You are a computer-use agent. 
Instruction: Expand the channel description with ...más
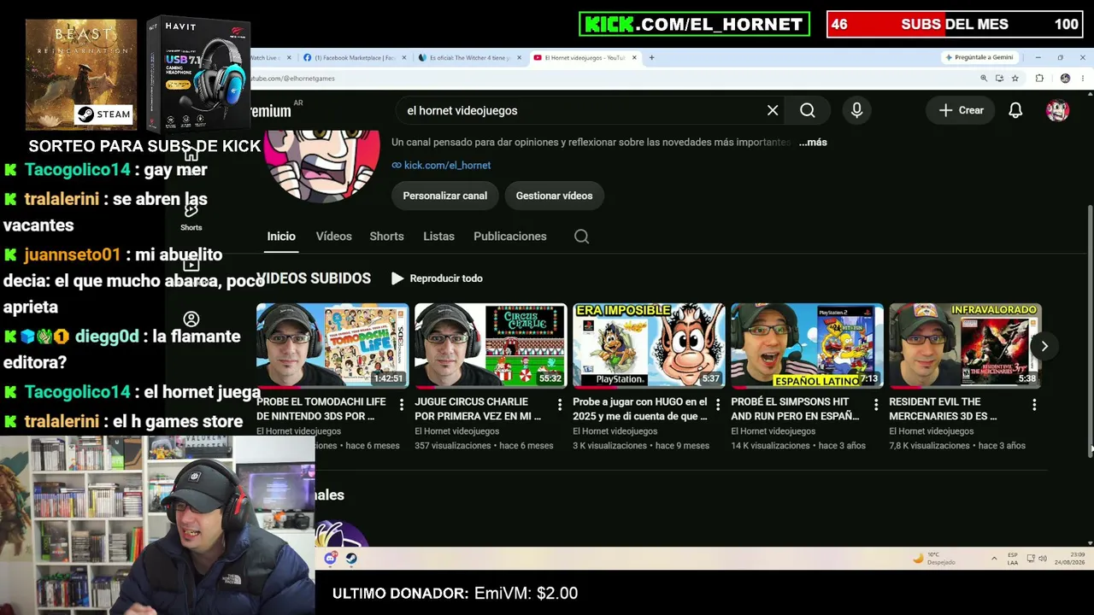point(813,143)
